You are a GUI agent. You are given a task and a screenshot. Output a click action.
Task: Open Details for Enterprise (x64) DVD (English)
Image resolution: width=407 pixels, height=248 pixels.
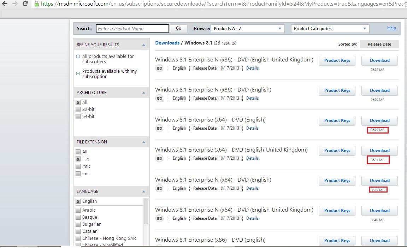pyautogui.click(x=252, y=128)
